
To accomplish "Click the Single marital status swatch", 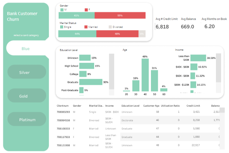I will [62, 27].
